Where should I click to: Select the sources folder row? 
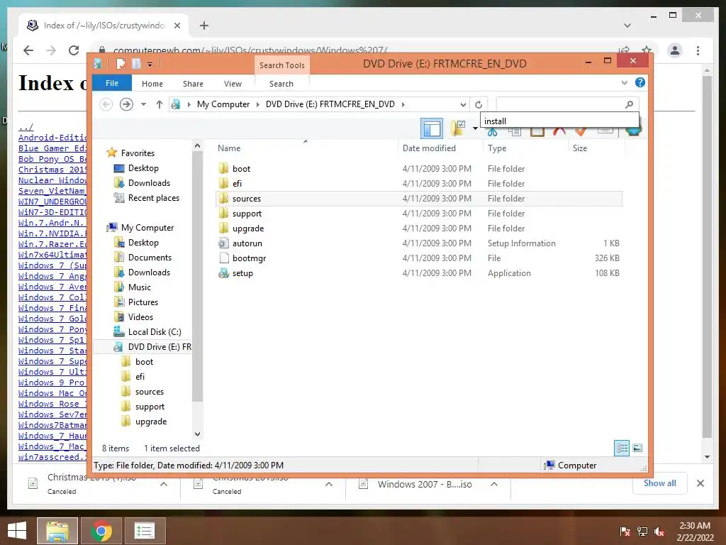tap(419, 199)
